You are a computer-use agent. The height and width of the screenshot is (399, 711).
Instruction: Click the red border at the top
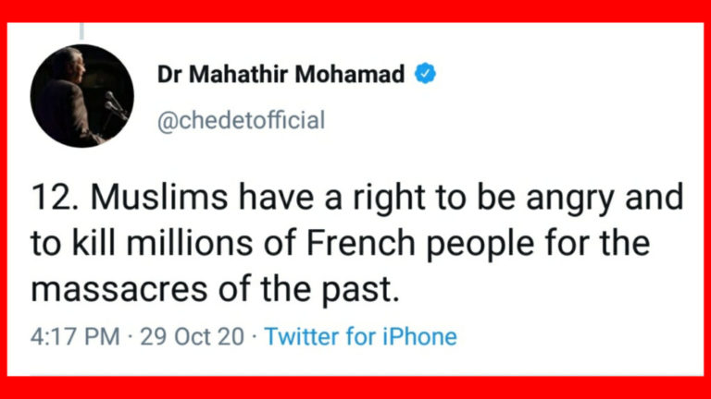(x=355, y=11)
